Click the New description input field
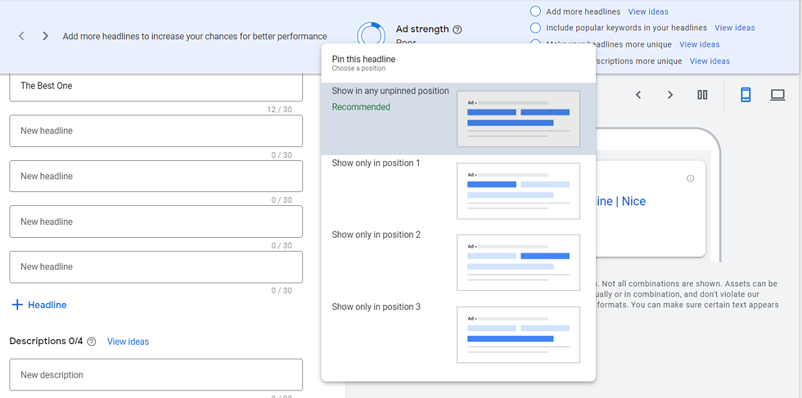This screenshot has height=398, width=802. (x=155, y=375)
